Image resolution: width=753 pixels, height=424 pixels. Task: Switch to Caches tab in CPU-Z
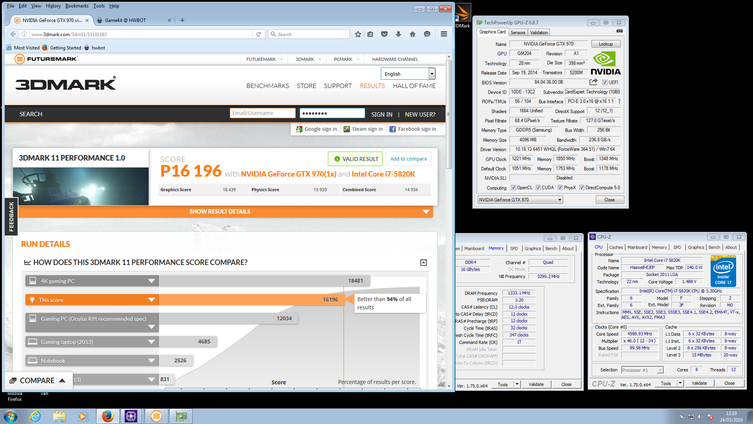pos(616,247)
